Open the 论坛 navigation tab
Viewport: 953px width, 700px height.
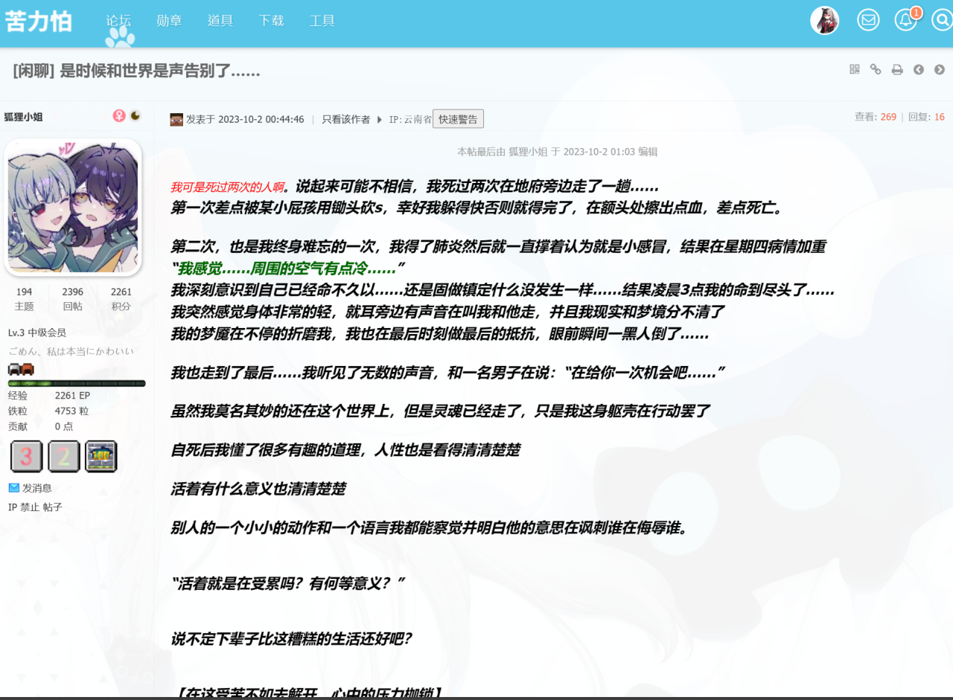tap(118, 21)
